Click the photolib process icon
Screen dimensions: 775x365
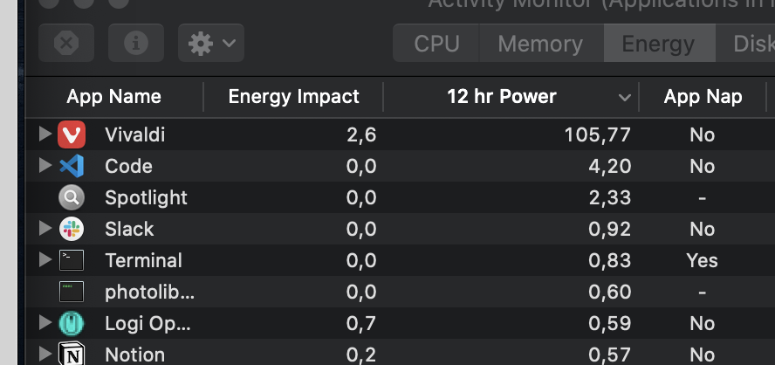click(71, 292)
